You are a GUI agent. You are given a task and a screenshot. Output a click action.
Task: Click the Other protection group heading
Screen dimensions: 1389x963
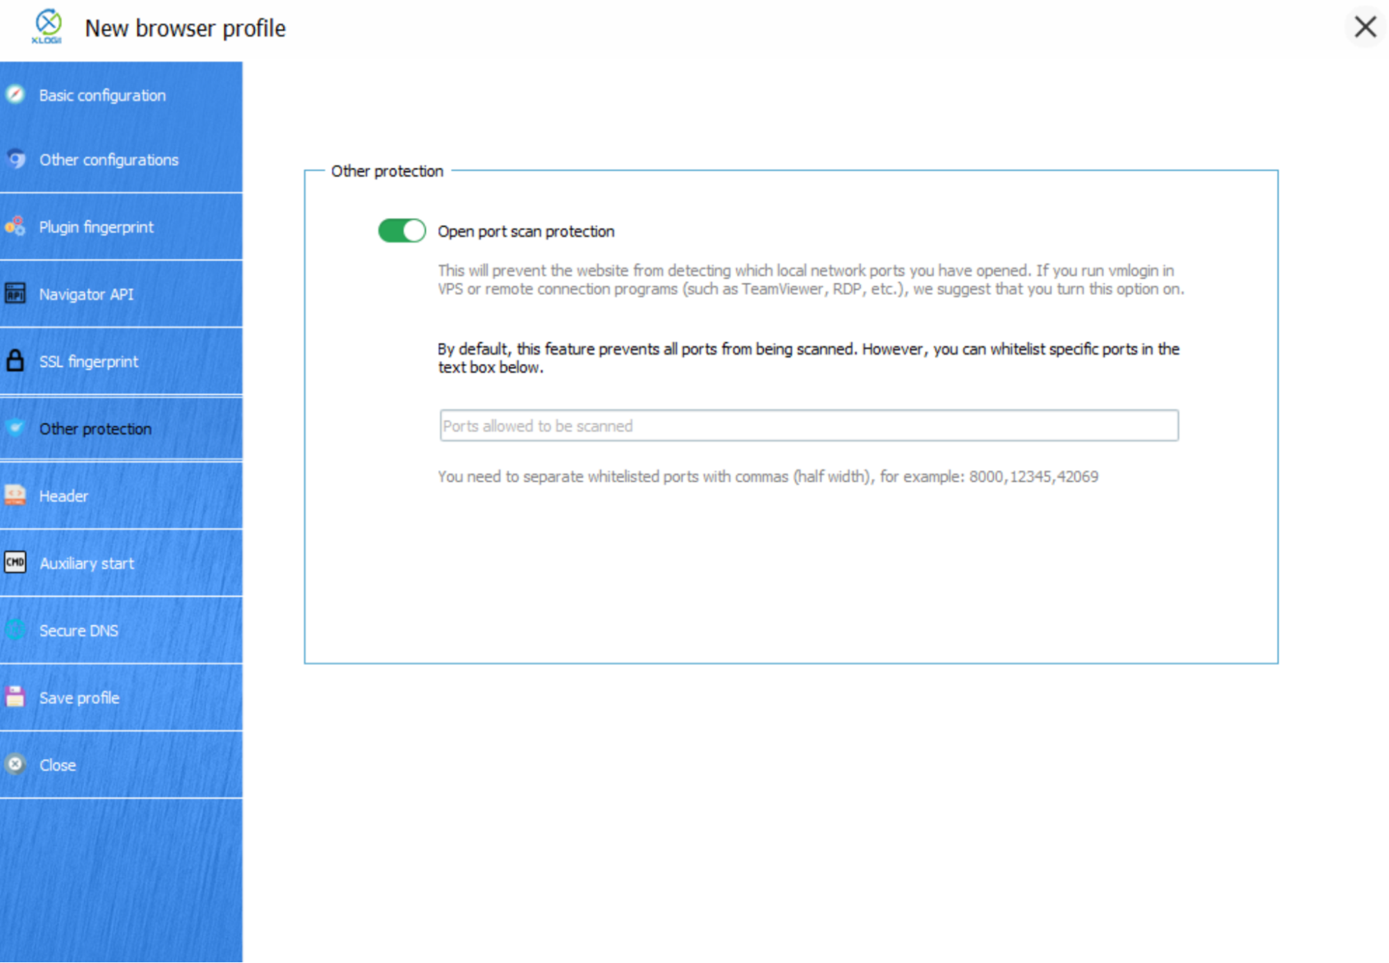(387, 171)
